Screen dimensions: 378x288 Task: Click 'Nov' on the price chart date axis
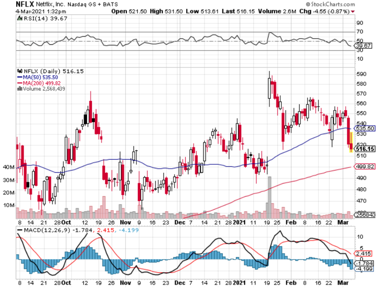(x=125, y=222)
